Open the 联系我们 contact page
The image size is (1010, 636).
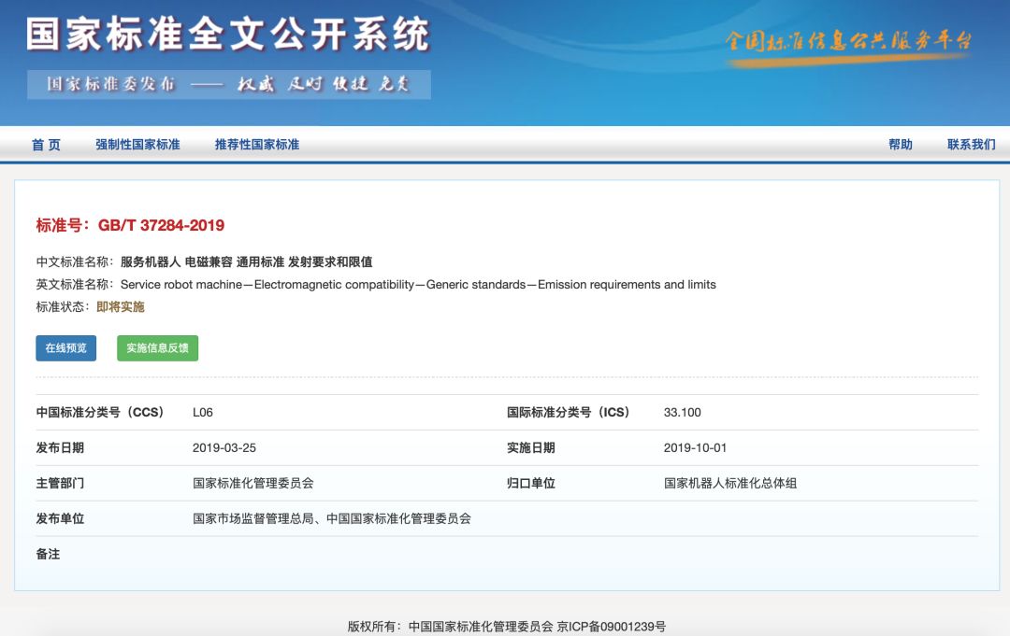coord(971,145)
